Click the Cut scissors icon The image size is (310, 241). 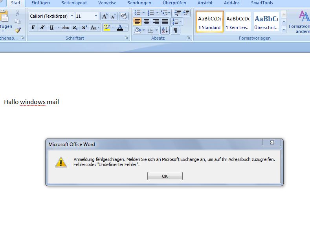tap(17, 13)
